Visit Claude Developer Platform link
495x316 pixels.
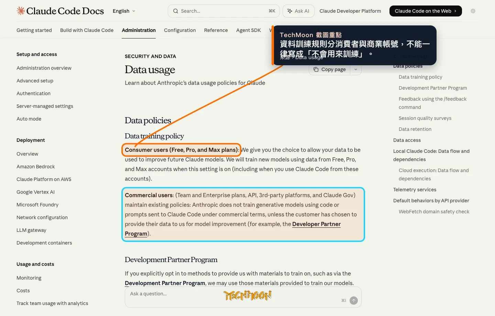[x=350, y=11]
